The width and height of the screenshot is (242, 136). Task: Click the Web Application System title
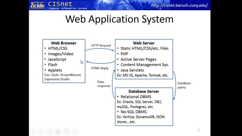[119, 19]
